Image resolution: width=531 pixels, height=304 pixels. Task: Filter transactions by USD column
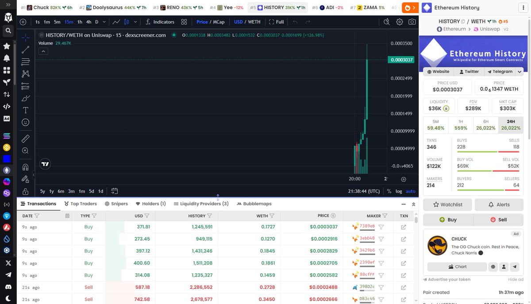tap(147, 216)
